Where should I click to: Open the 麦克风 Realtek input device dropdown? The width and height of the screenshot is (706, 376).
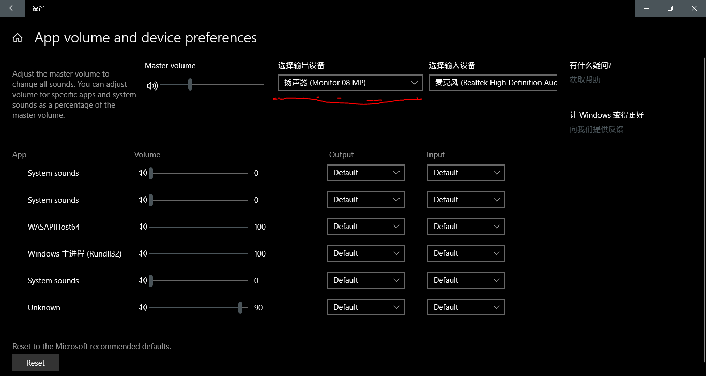click(x=493, y=83)
